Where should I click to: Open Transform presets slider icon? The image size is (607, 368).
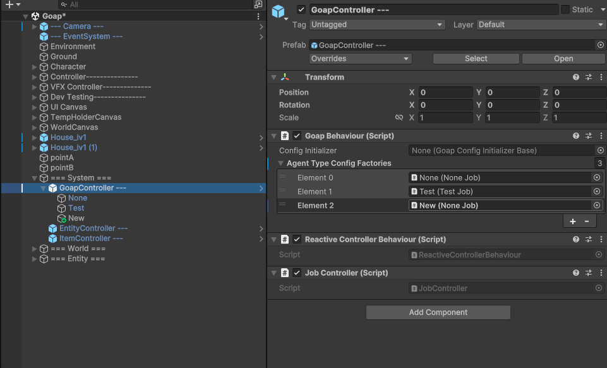point(589,77)
